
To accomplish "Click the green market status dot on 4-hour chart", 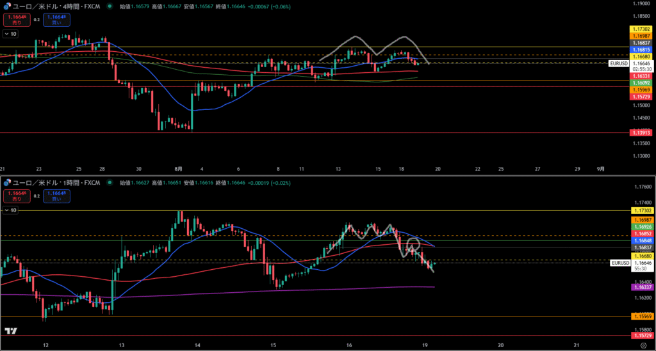I will [110, 6].
